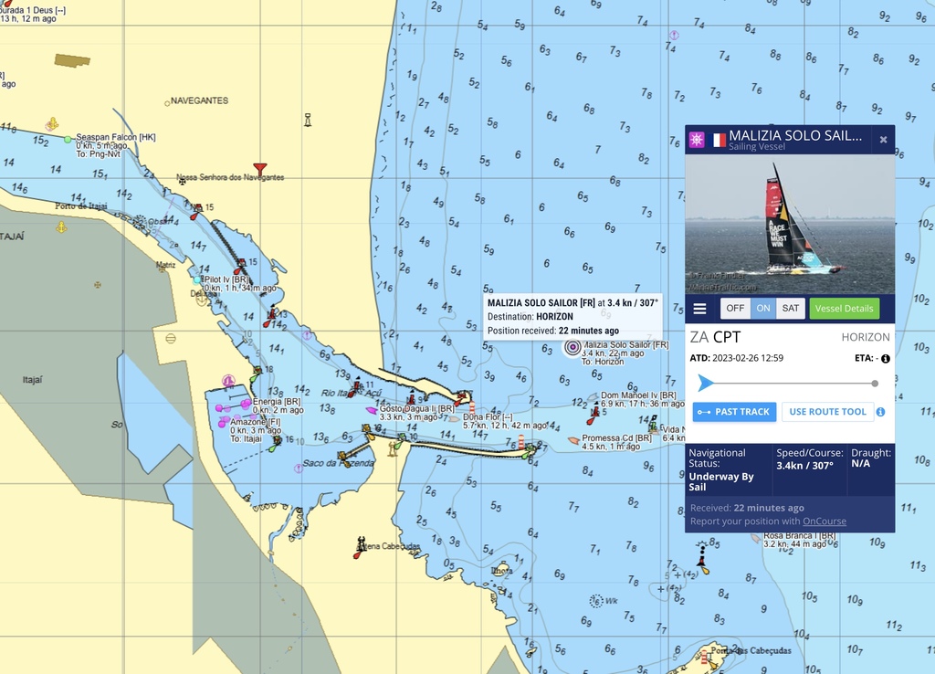The height and width of the screenshot is (674, 935).
Task: Click HORIZON destination label in panel
Action: 866,337
